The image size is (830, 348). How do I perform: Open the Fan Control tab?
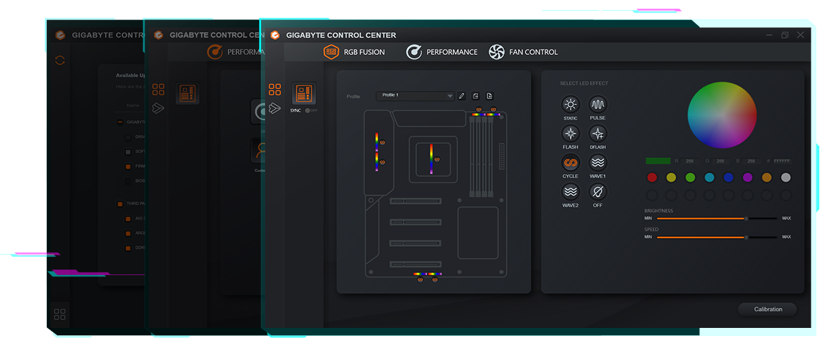tap(523, 52)
